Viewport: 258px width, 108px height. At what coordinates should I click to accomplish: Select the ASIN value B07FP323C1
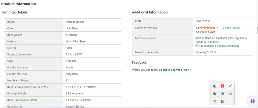203,21
